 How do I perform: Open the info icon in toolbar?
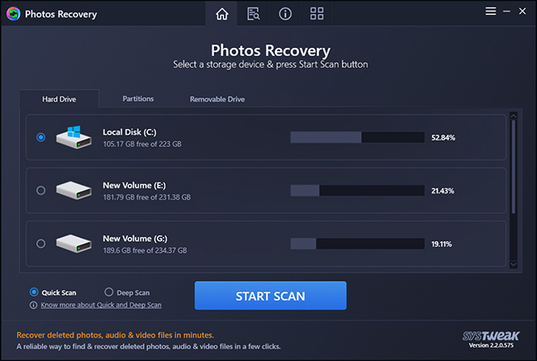pyautogui.click(x=285, y=14)
